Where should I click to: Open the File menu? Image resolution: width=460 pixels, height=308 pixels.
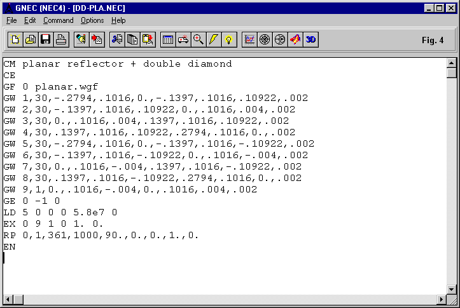(11, 20)
